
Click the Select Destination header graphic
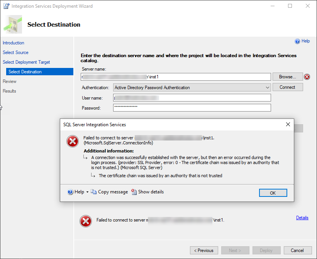[13, 24]
